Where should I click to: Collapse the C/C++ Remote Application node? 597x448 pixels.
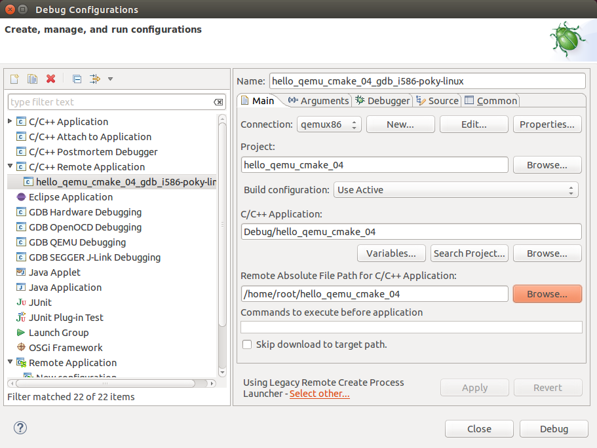point(10,167)
